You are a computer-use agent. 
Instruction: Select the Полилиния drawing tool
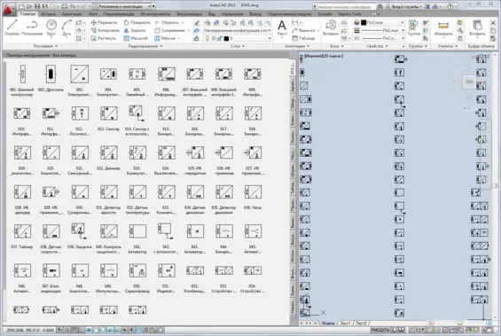(x=32, y=27)
